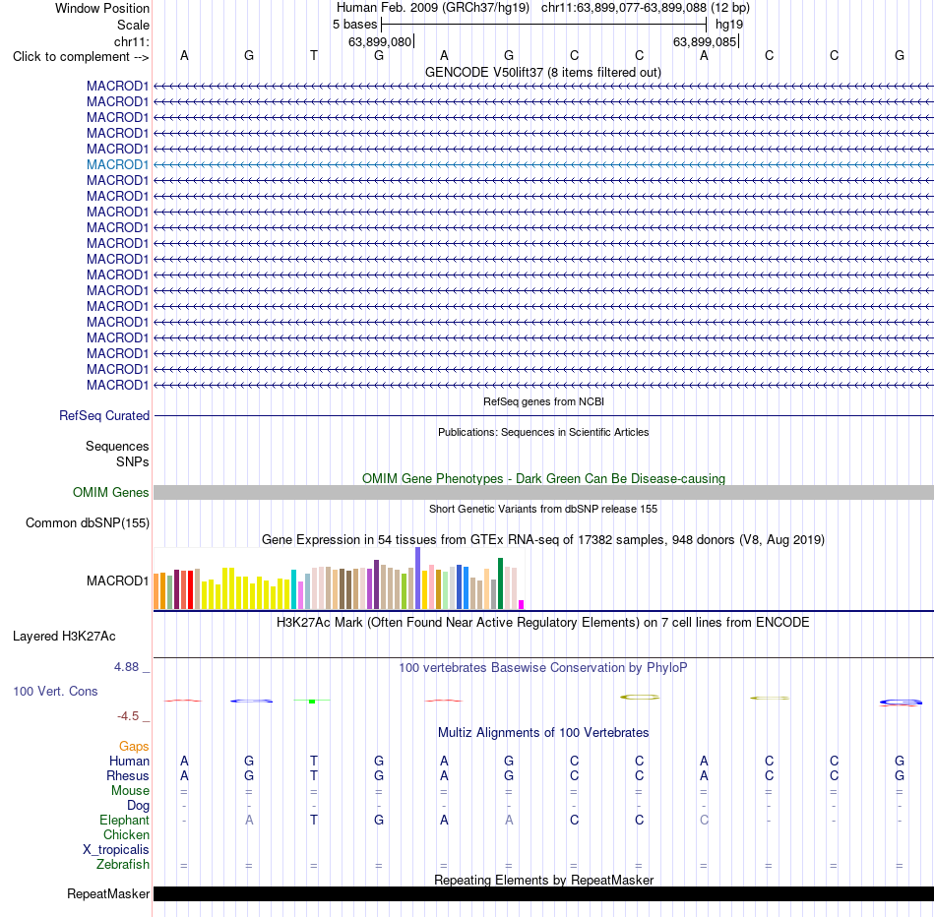Select the Mouse alignment row label
The width and height of the screenshot is (935, 917).
click(130, 791)
